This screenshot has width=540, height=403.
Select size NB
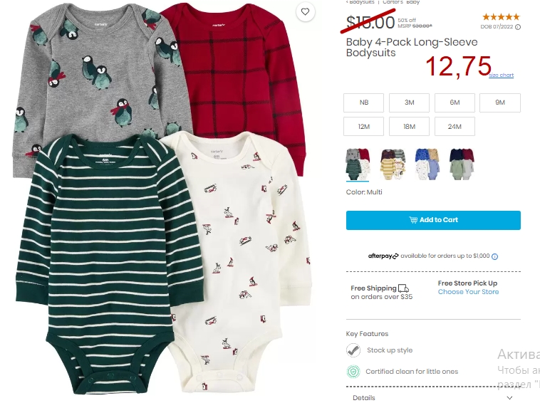363,103
